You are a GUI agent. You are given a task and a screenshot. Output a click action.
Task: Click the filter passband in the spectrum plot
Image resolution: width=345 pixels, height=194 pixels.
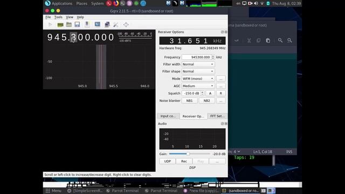pos(101,67)
